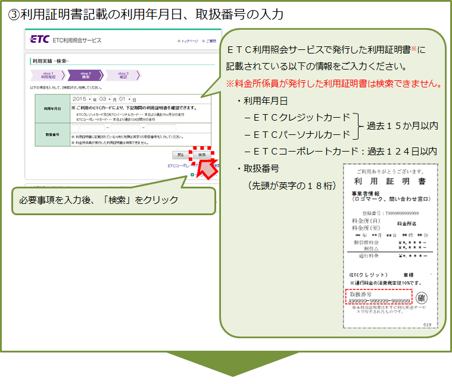Image resolution: width=452 pixels, height=384 pixels.
Task: Click the 利用実績 −検索− page heading
Action: coord(51,61)
